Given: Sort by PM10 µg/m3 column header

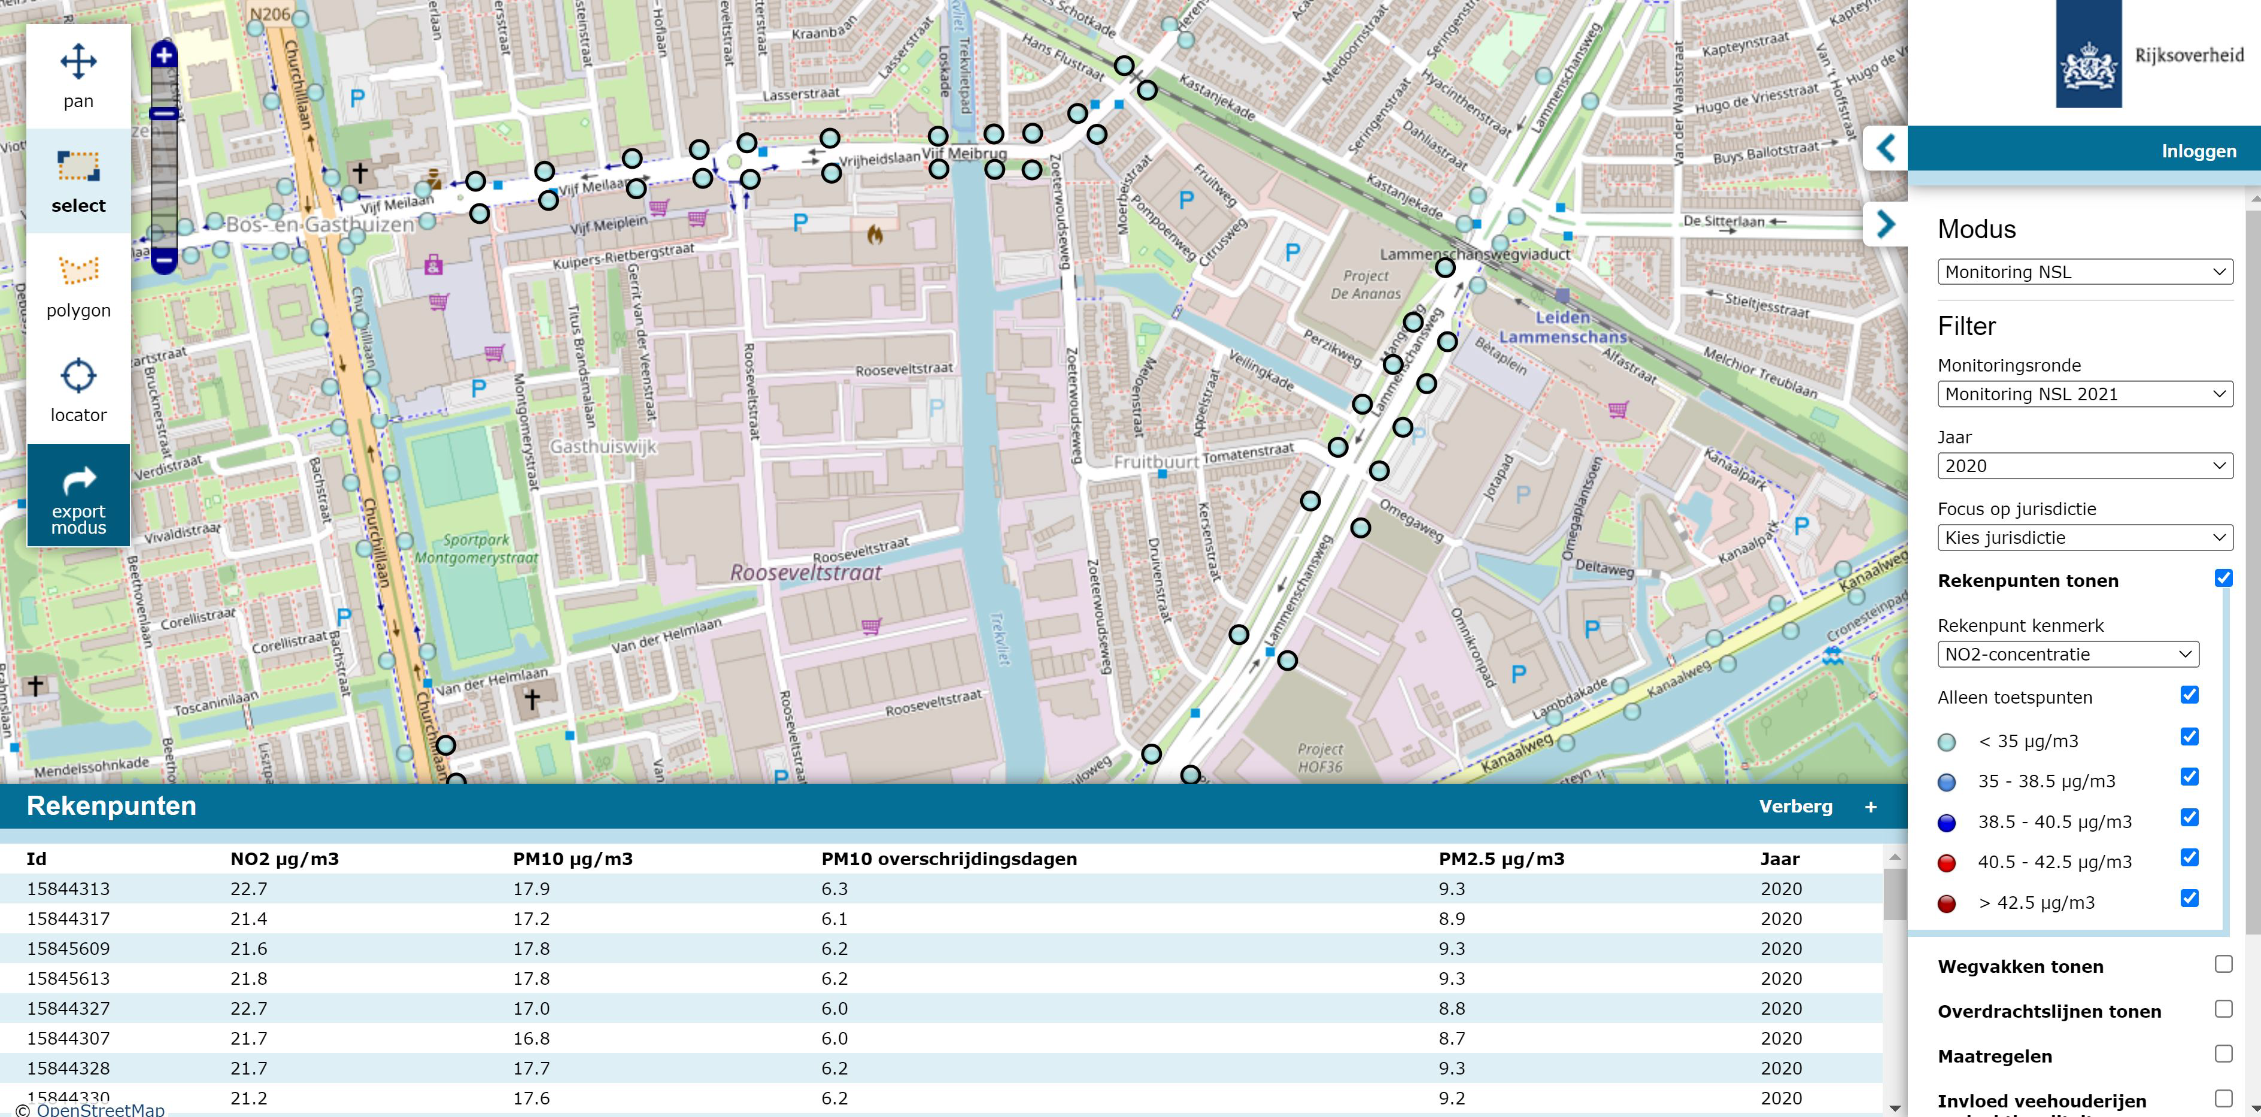Looking at the screenshot, I should click(x=572, y=859).
